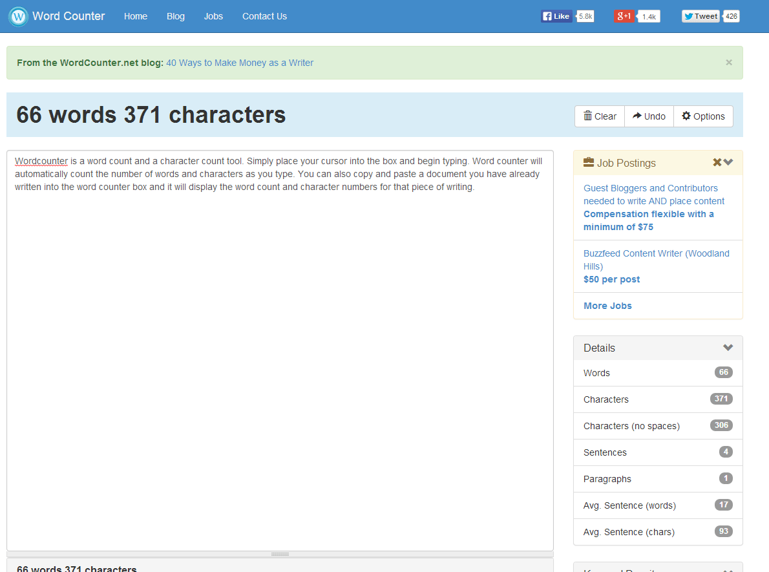
Task: Open the Jobs page
Action: click(213, 16)
